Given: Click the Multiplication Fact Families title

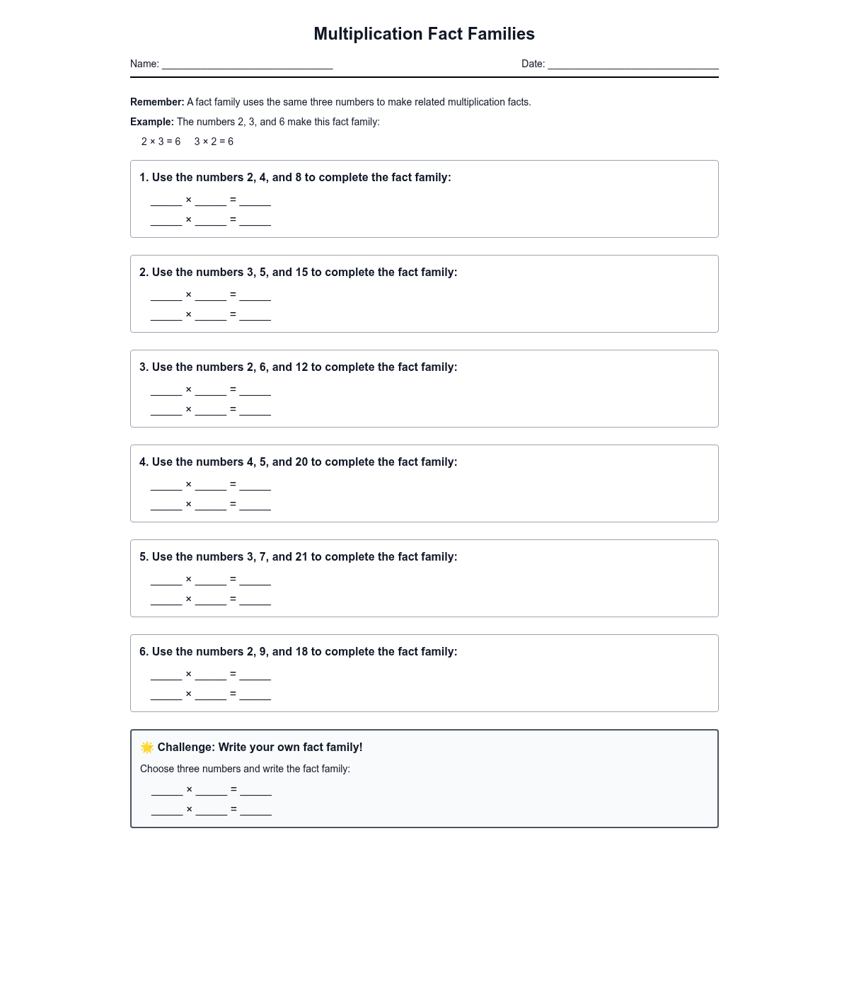Looking at the screenshot, I should click(424, 34).
